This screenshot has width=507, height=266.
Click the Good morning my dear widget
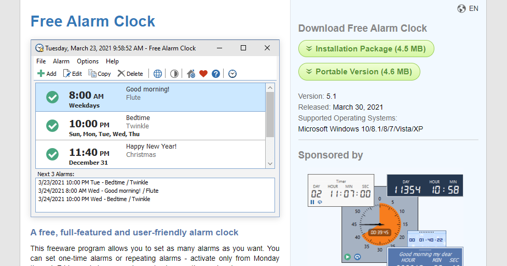coord(425,257)
